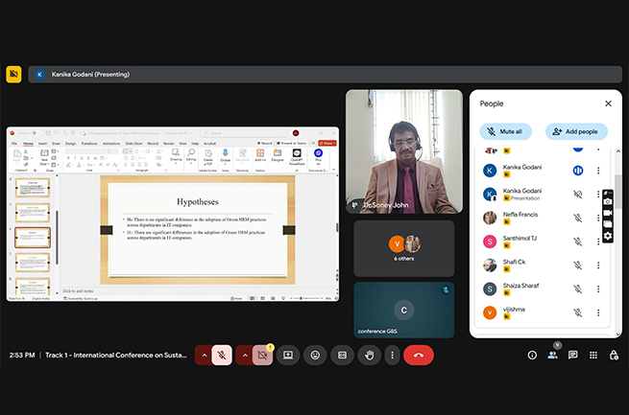
Task: Open more options for Nefla Francis
Action: (599, 218)
